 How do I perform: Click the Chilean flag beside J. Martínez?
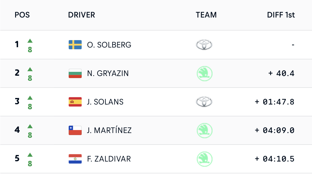point(75,130)
